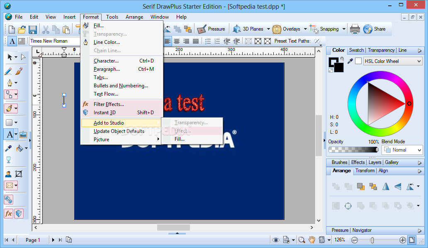
Task: Click the Snapping button
Action: pyautogui.click(x=325, y=29)
